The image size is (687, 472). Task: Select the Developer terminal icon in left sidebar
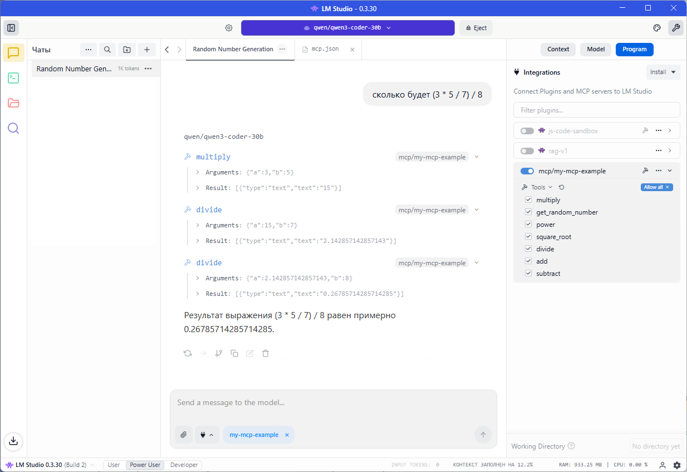13,77
